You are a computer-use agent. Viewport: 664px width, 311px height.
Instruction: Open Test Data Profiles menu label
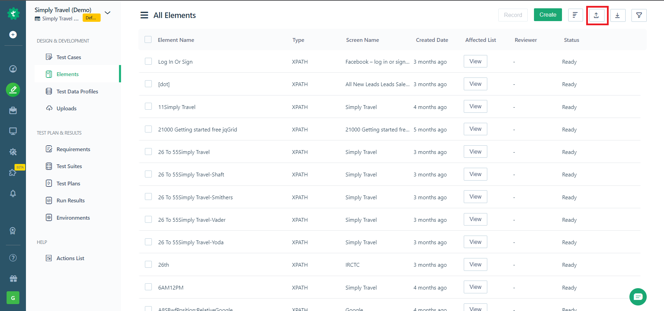(x=77, y=92)
